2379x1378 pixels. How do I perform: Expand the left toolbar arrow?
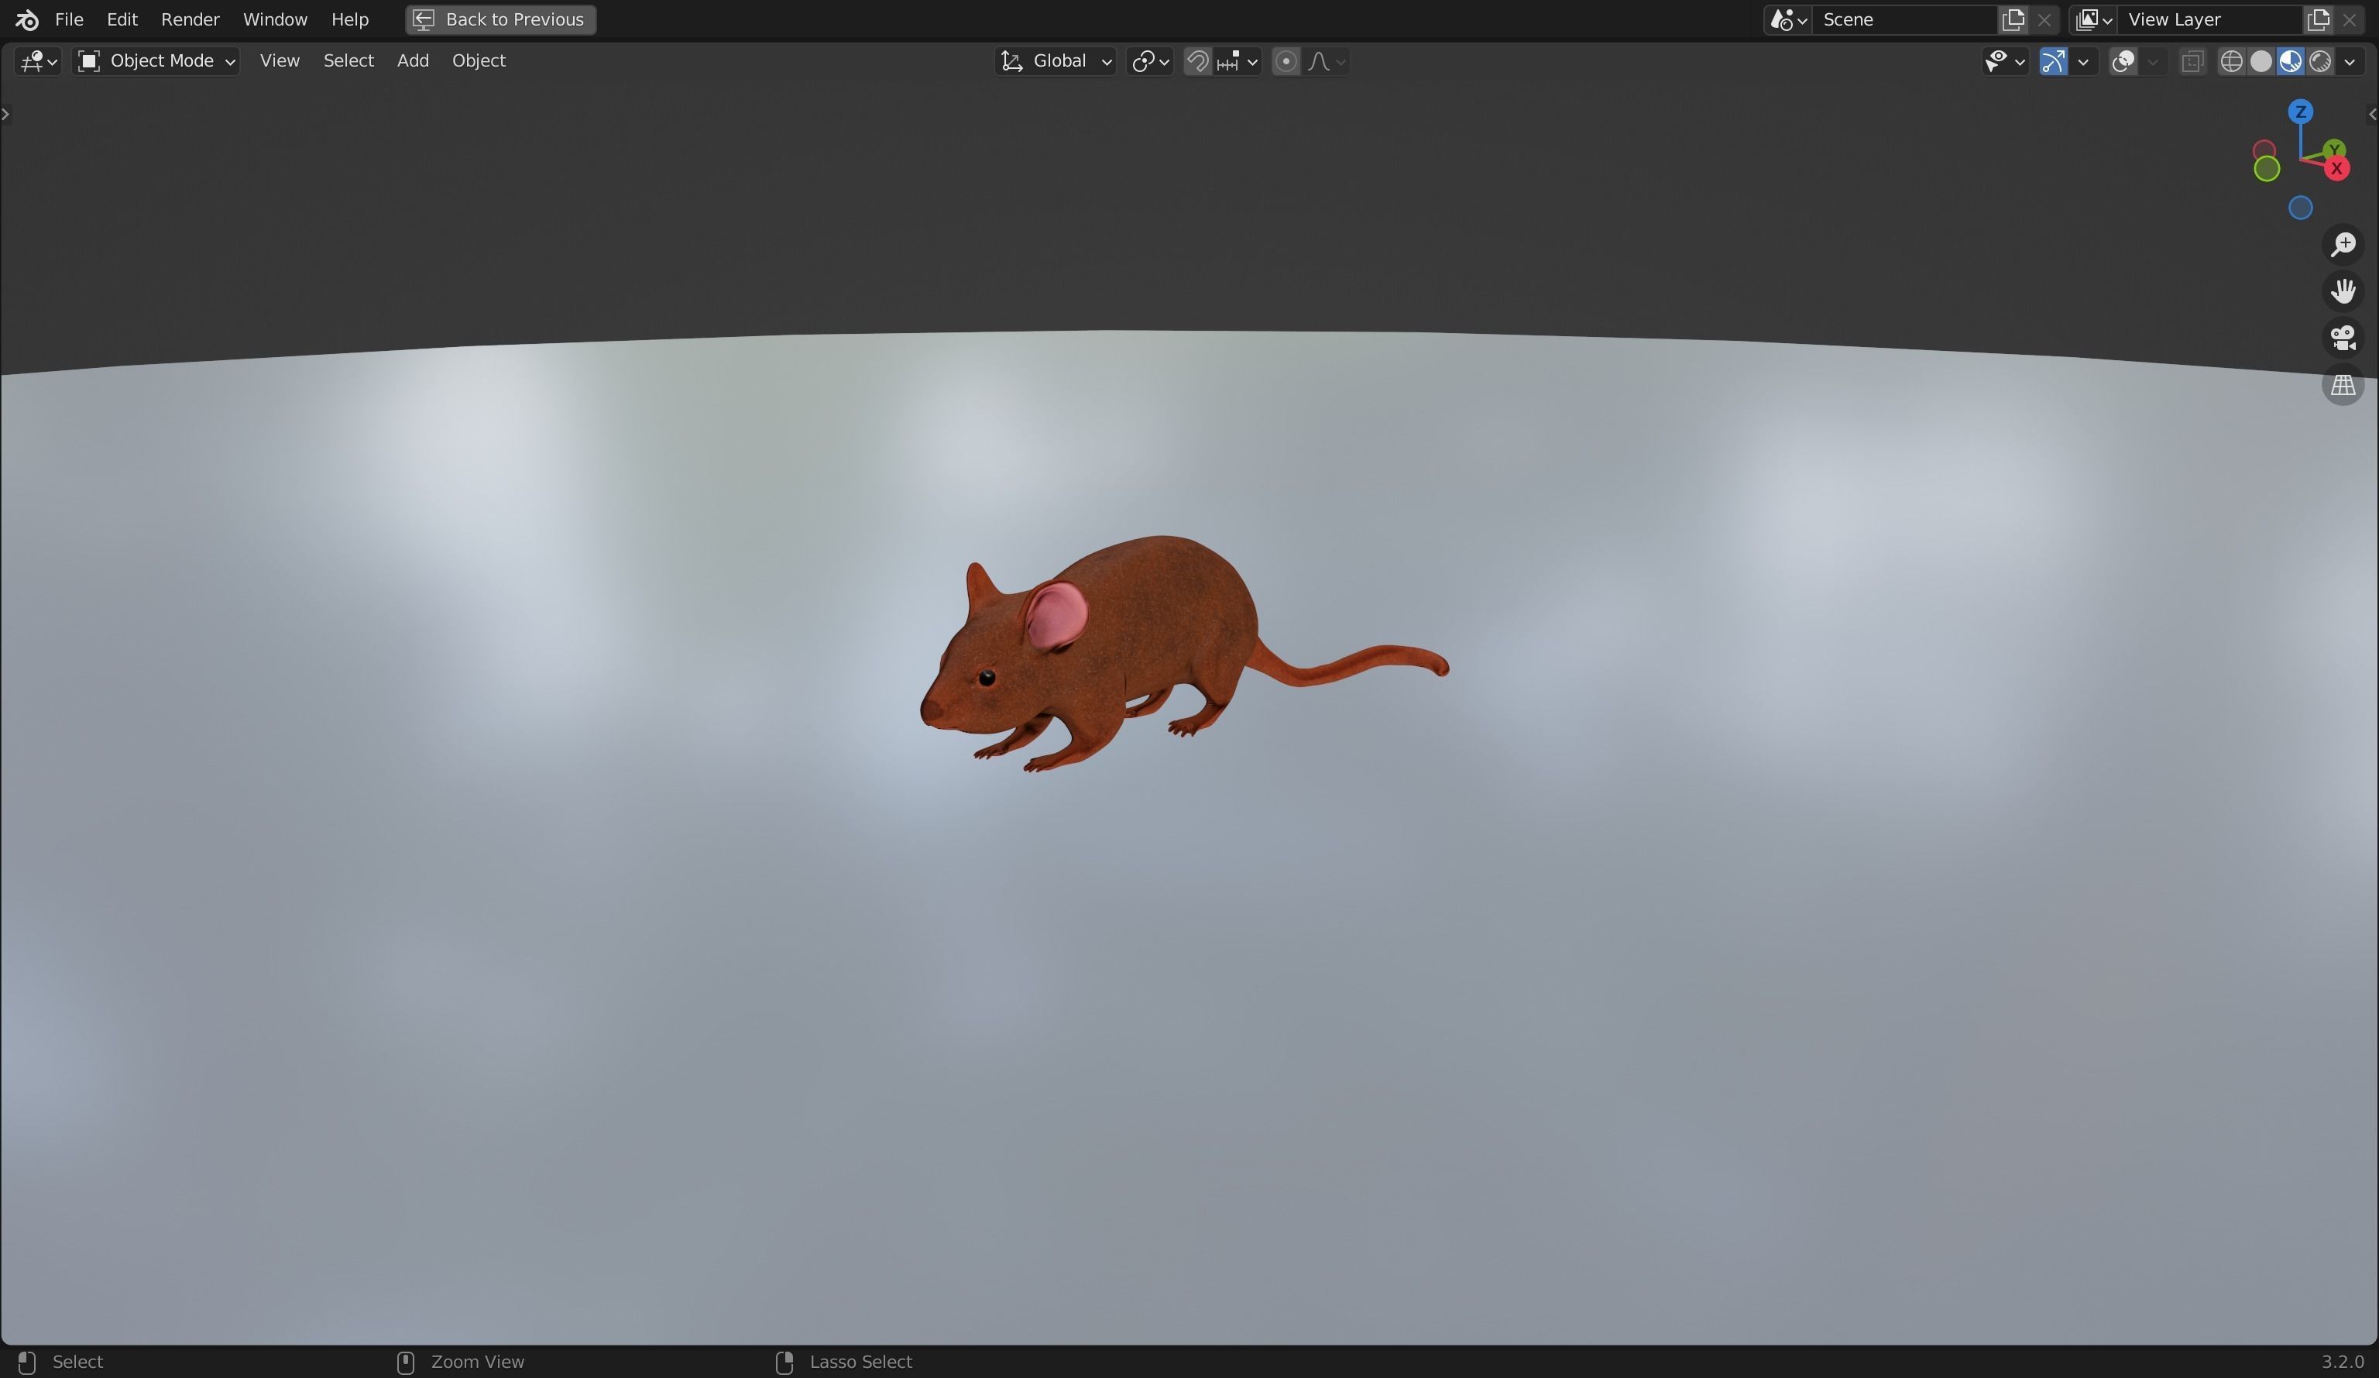pyautogui.click(x=5, y=115)
